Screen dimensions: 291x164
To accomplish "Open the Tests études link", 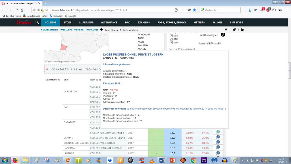I will (x=111, y=30).
